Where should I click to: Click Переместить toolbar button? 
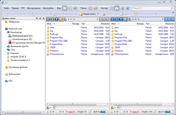40,14
